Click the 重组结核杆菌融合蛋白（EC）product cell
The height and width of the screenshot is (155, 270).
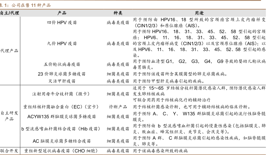[x=62, y=107]
